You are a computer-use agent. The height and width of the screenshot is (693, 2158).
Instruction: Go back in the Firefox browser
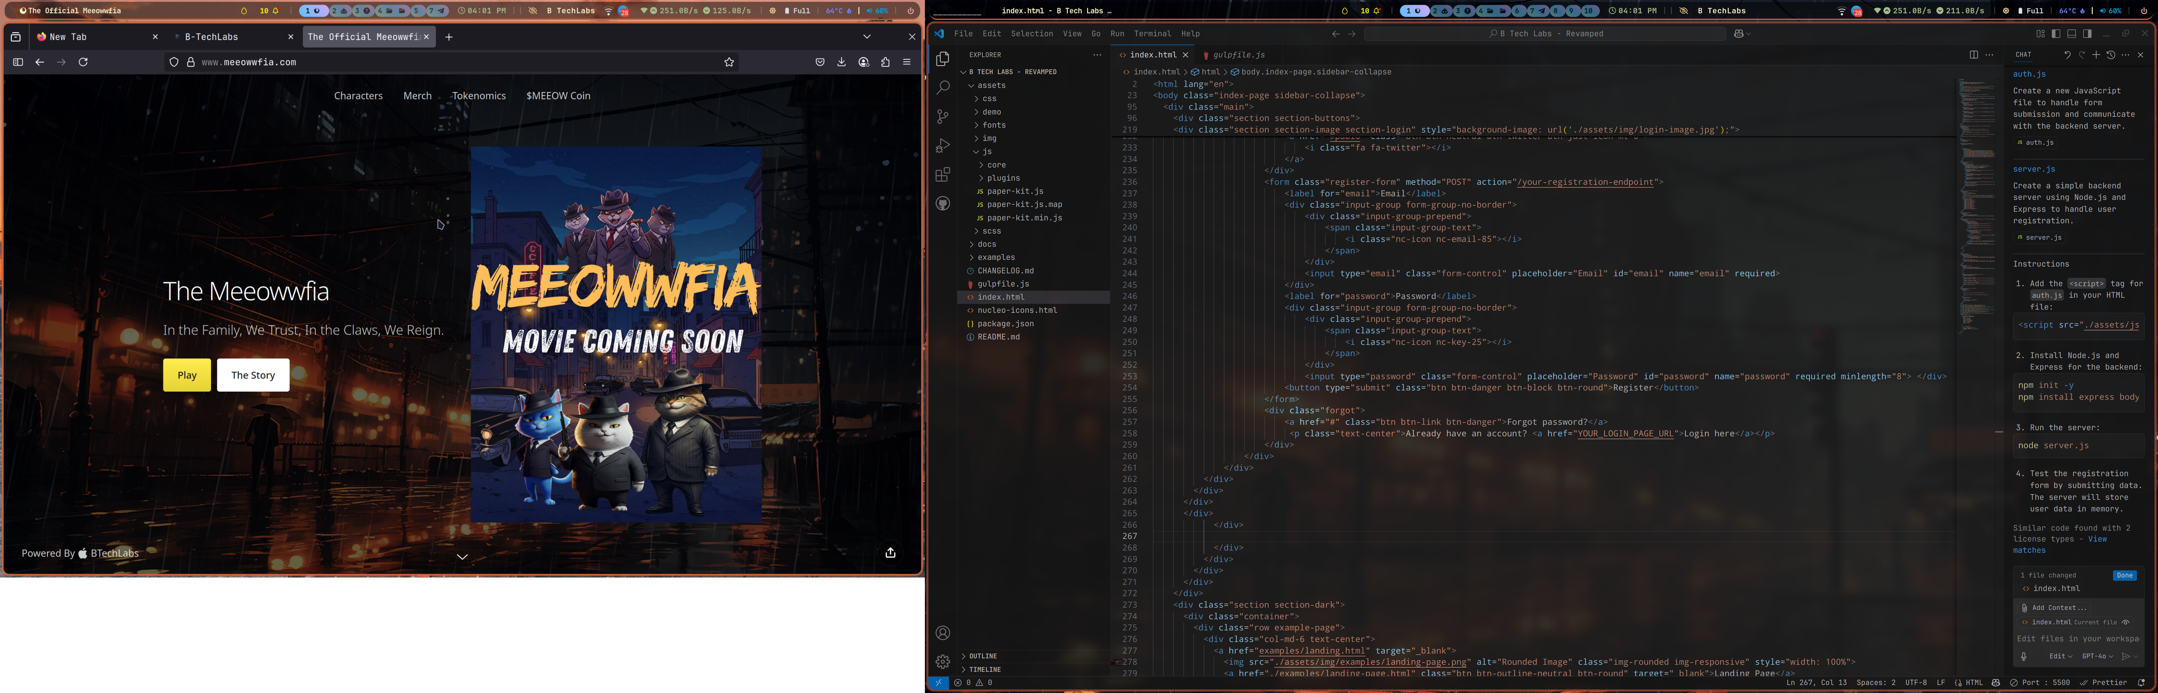[x=39, y=62]
